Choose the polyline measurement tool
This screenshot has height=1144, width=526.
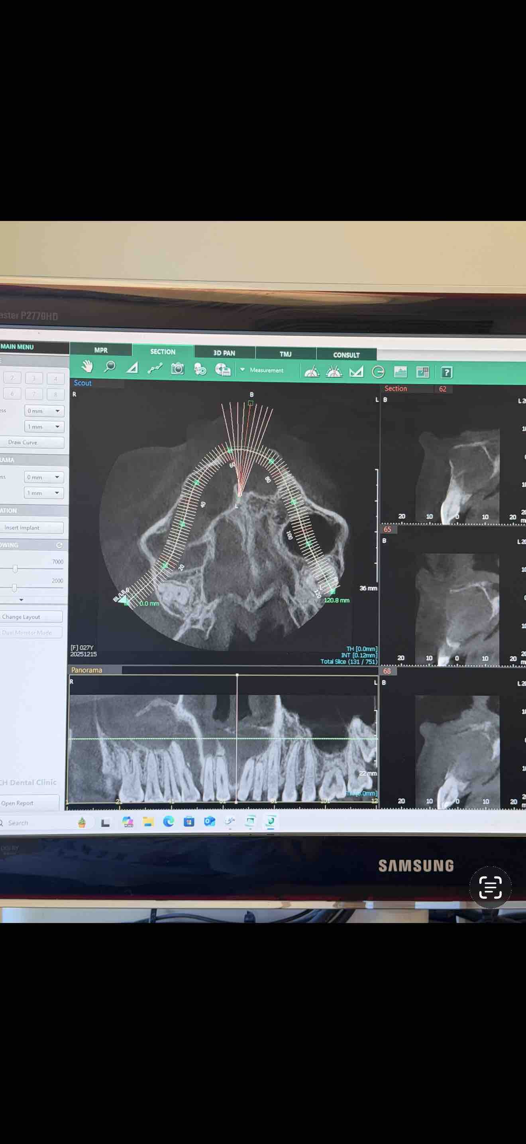tap(155, 368)
